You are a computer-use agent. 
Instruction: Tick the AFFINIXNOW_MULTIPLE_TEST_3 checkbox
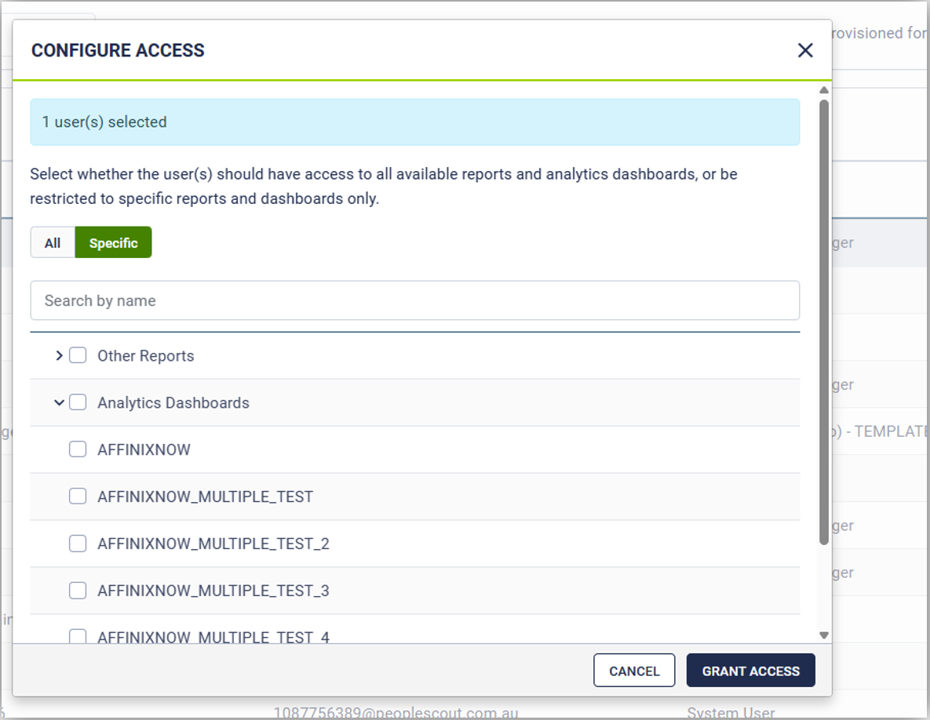click(x=78, y=591)
